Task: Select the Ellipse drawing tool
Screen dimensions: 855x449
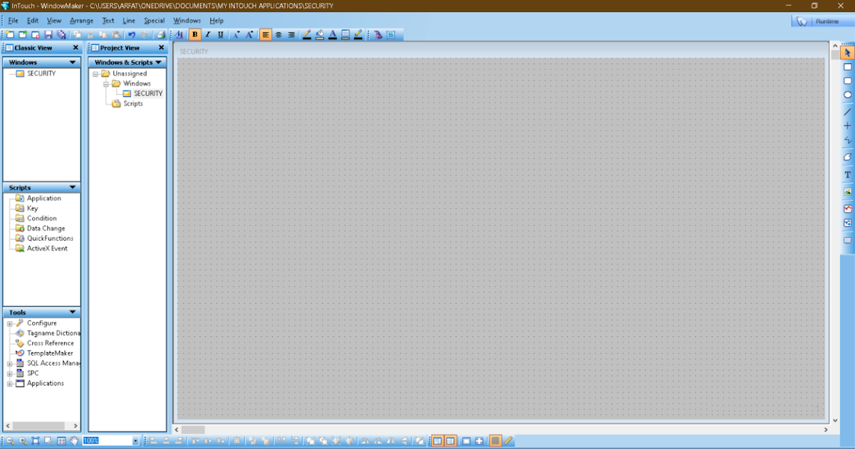Action: tap(847, 95)
